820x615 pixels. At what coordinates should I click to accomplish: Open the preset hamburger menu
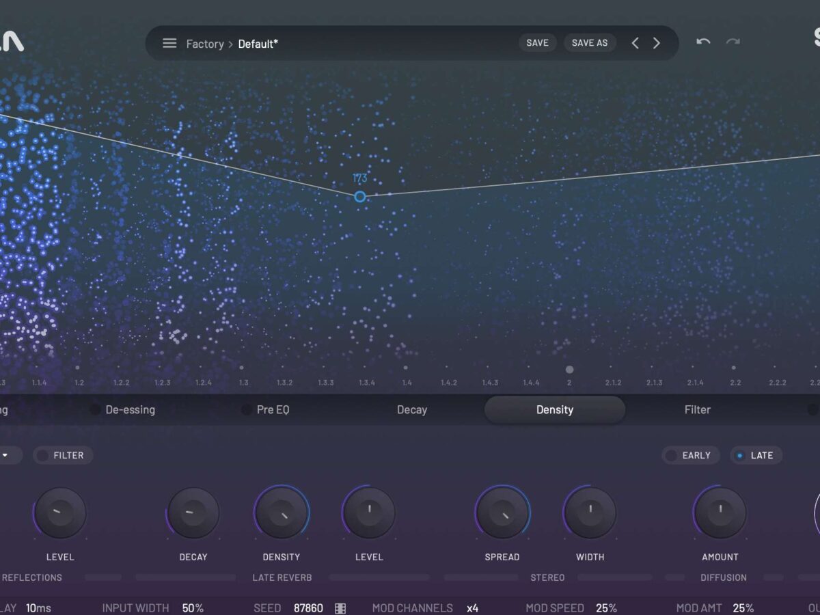pyautogui.click(x=169, y=44)
